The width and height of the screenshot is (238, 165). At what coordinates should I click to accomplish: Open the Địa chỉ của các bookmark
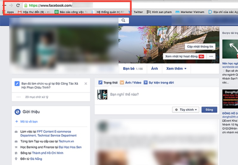coord(223,12)
